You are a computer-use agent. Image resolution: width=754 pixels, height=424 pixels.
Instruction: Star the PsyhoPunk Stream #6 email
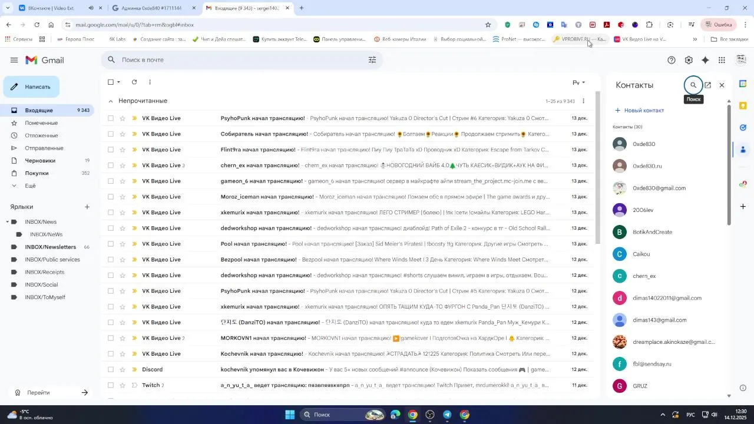point(123,118)
